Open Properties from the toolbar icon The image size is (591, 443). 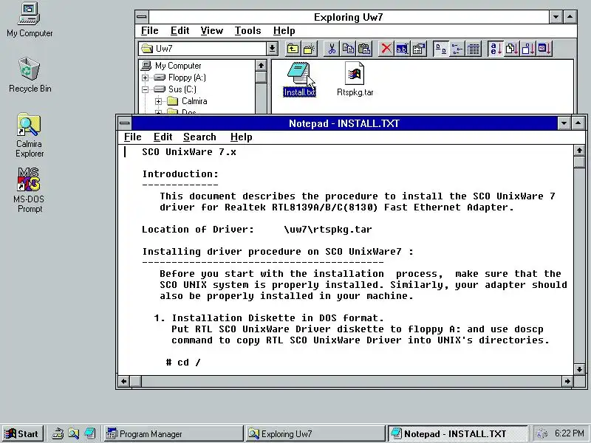pos(418,49)
